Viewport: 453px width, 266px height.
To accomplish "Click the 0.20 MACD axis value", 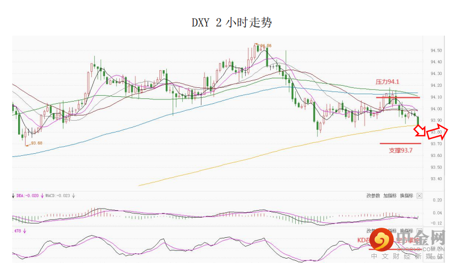I will (438, 200).
